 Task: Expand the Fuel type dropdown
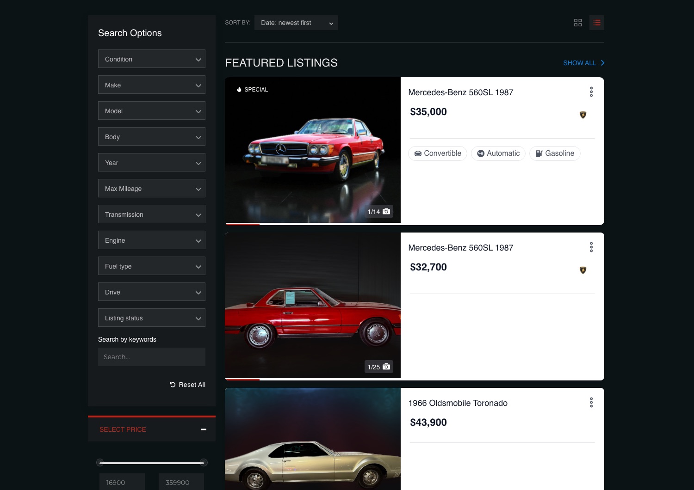tap(152, 266)
